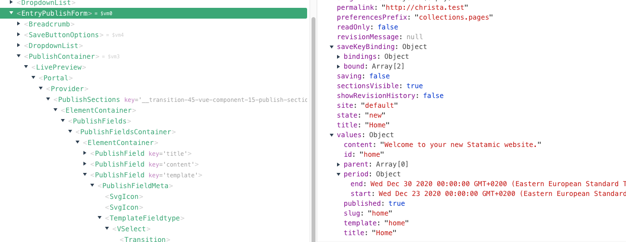The height and width of the screenshot is (242, 626).
Task: Collapse the PublishFields node arrow
Action: tap(63, 121)
